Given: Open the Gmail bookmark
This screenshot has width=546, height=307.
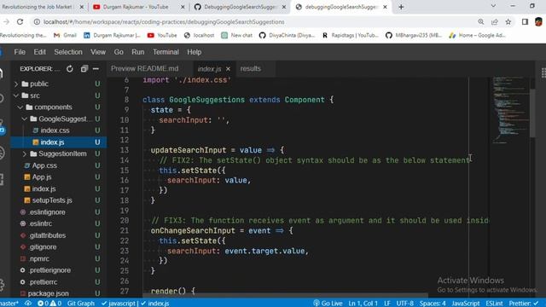Looking at the screenshot, I should pos(65,35).
